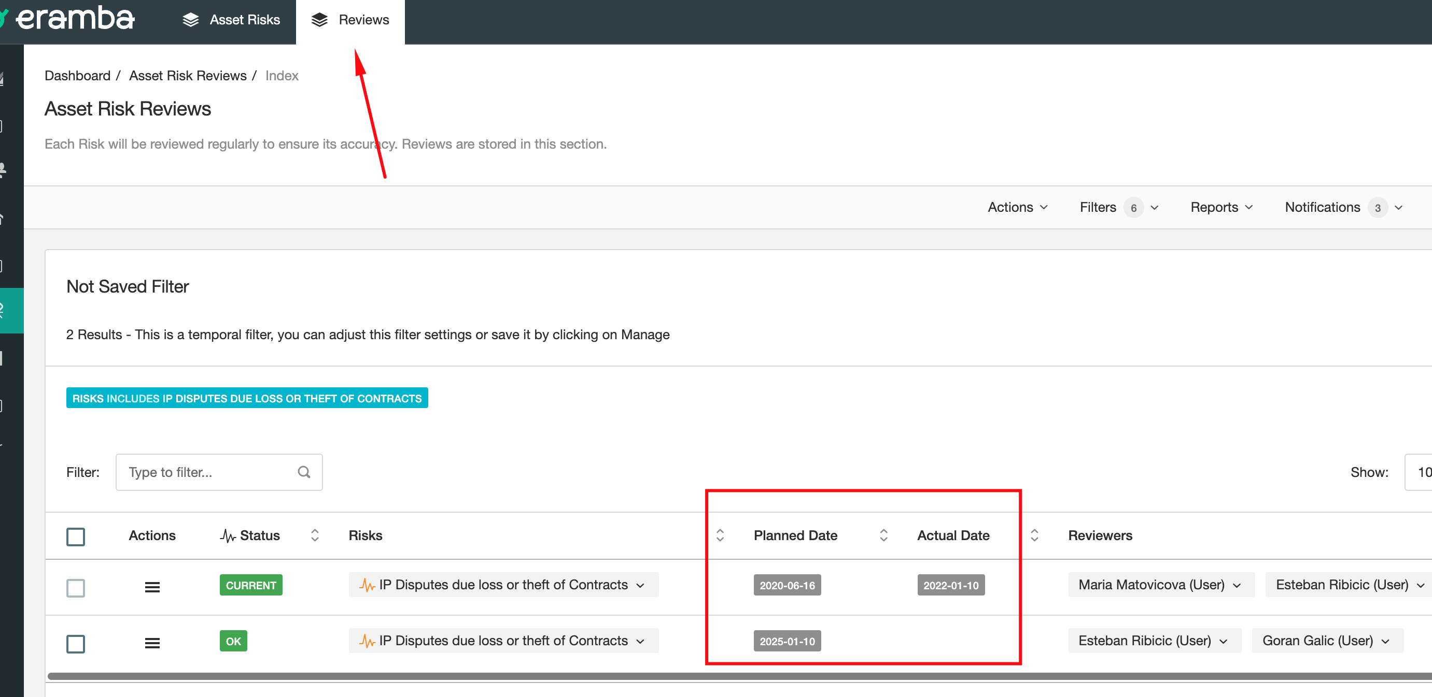Open the Asset Risk Reviews breadcrumb link

pos(187,76)
